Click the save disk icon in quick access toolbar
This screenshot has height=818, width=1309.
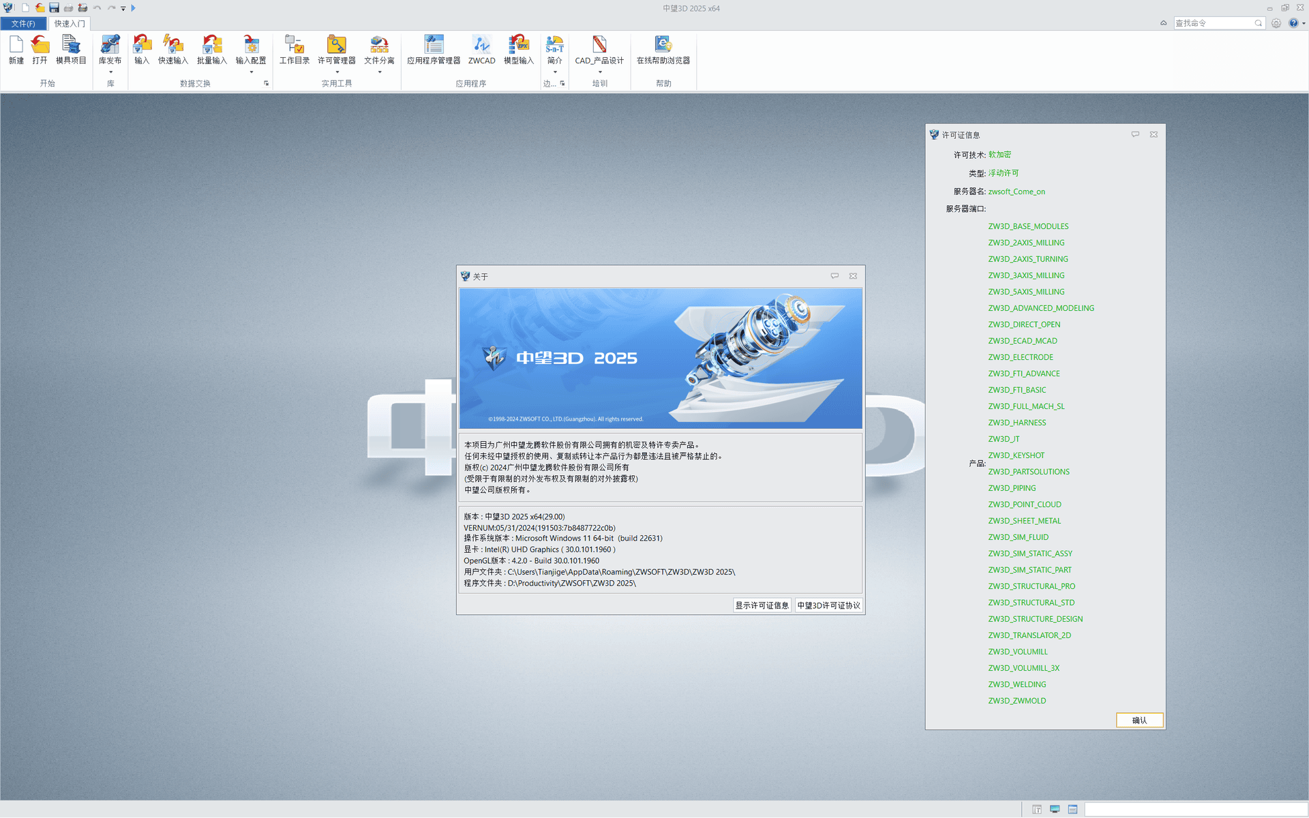pyautogui.click(x=54, y=8)
